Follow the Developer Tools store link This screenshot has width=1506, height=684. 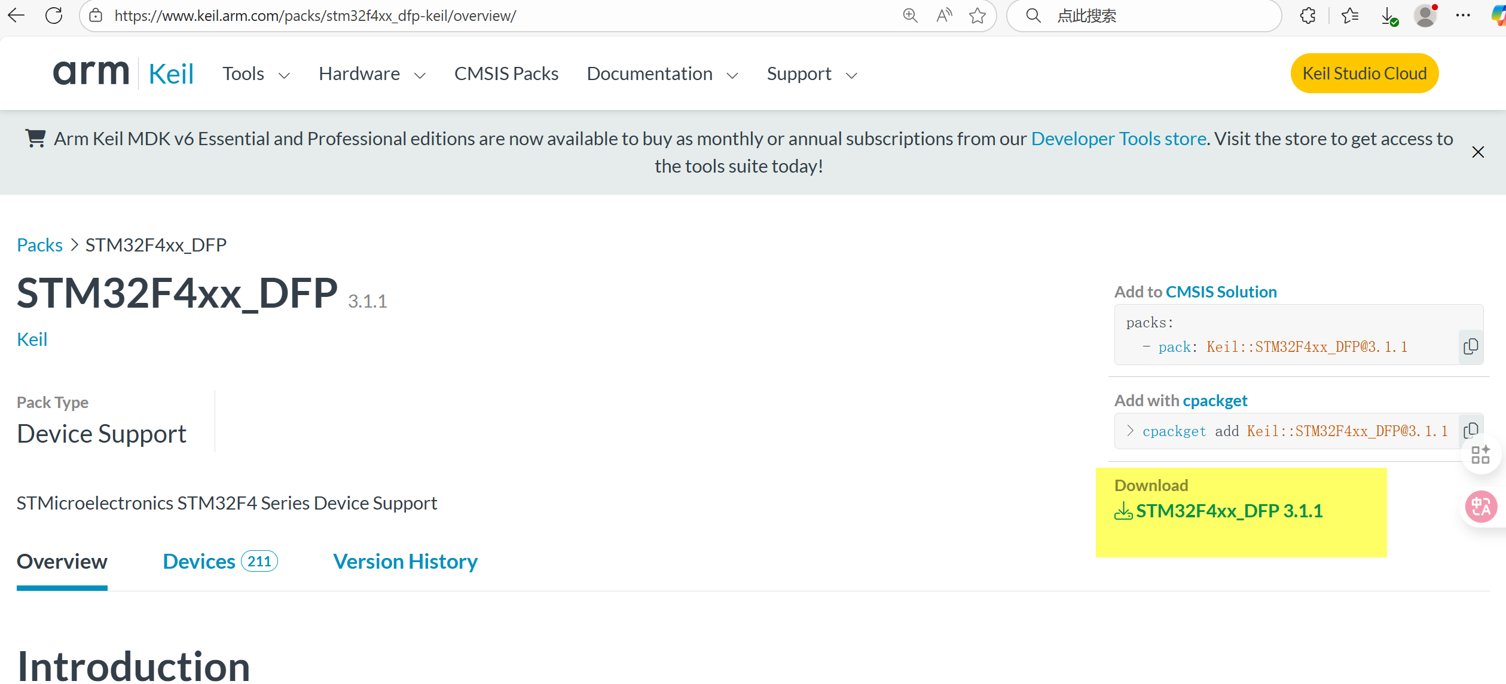[x=1119, y=139]
